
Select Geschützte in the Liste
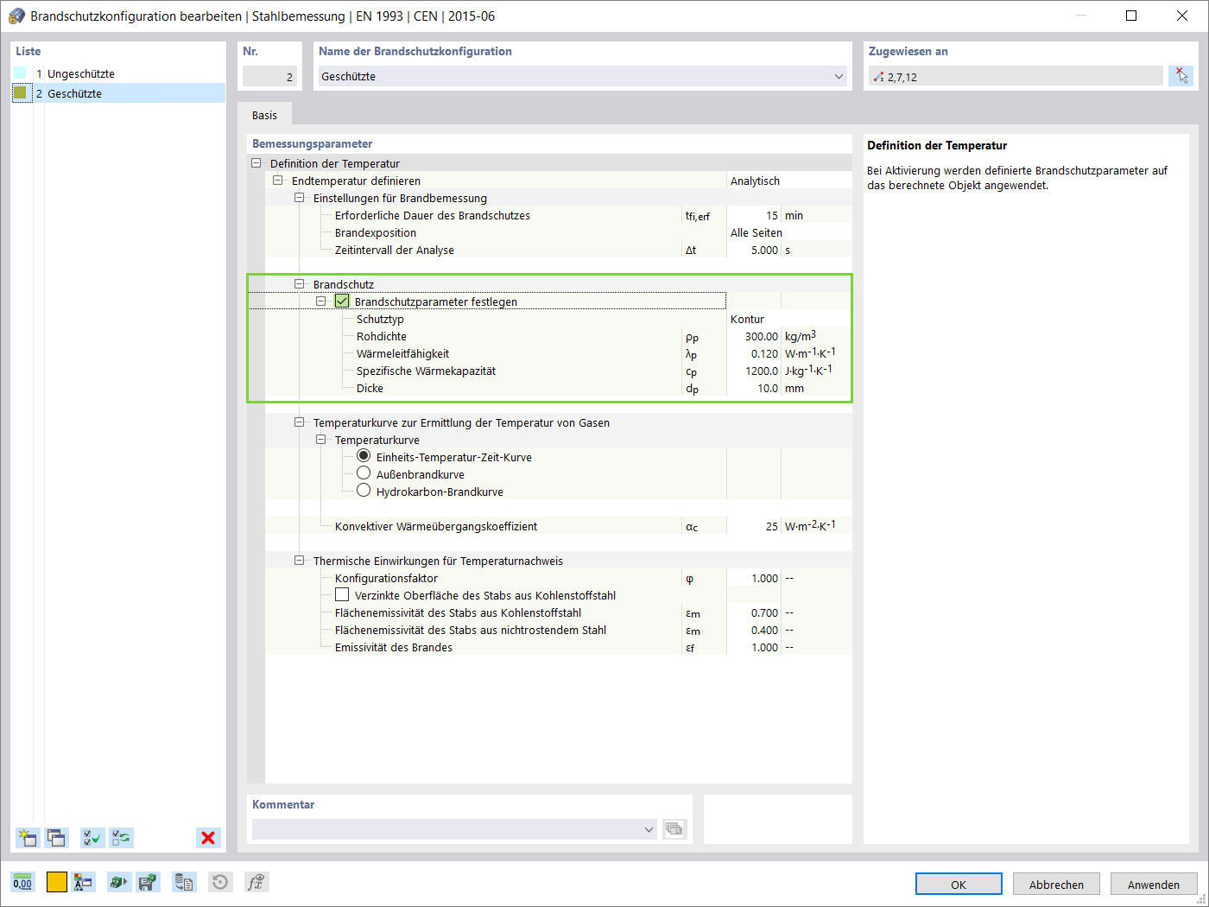coord(74,93)
